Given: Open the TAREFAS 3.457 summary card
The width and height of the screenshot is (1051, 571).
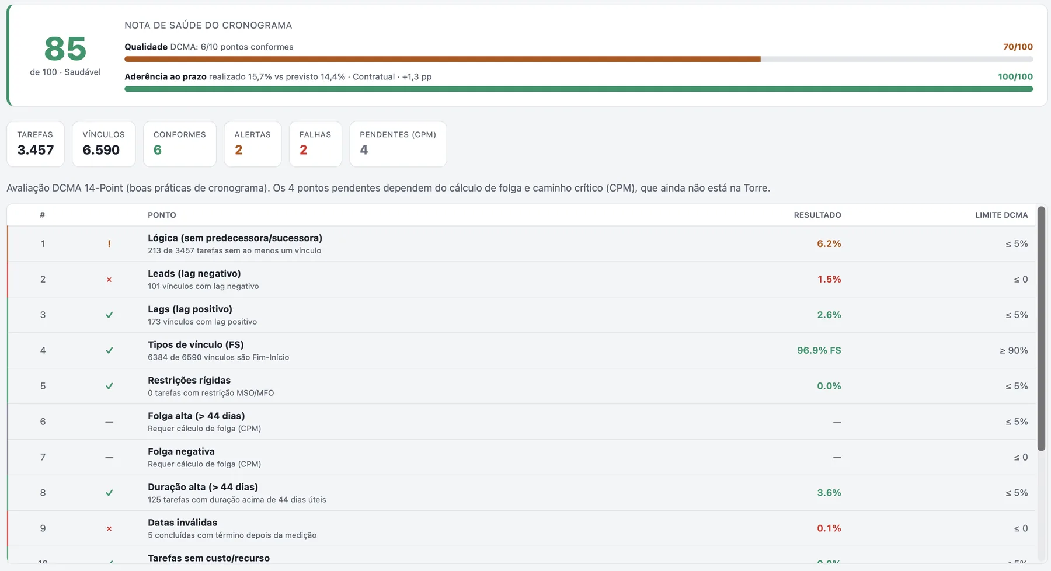Looking at the screenshot, I should point(36,144).
